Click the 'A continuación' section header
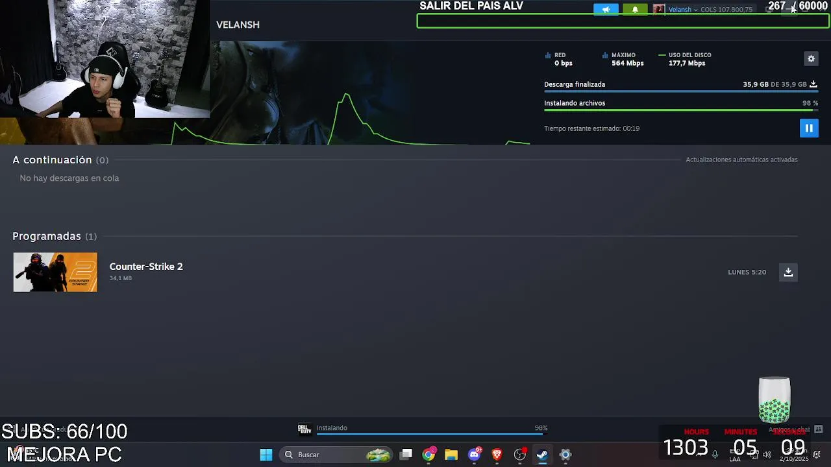Image resolution: width=831 pixels, height=467 pixels. tap(60, 160)
